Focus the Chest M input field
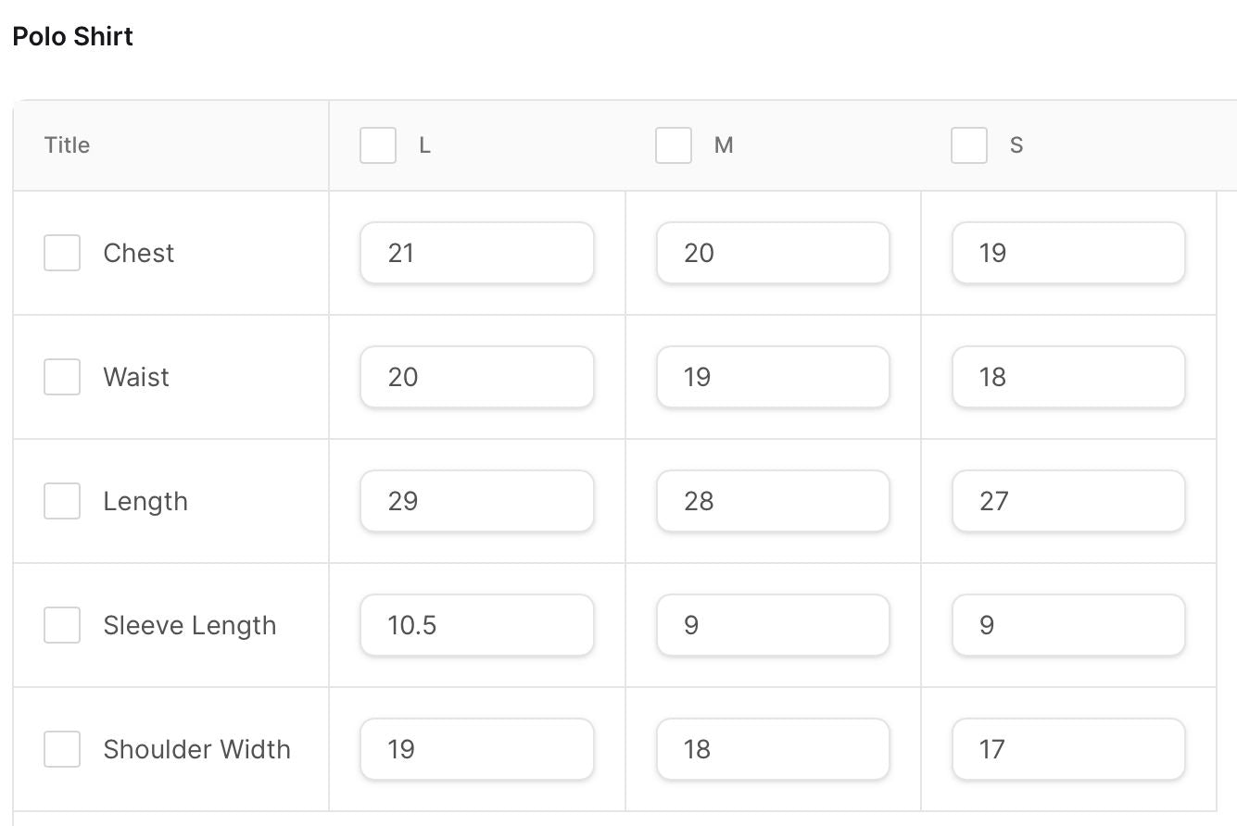Image resolution: width=1237 pixels, height=826 pixels. coord(772,253)
